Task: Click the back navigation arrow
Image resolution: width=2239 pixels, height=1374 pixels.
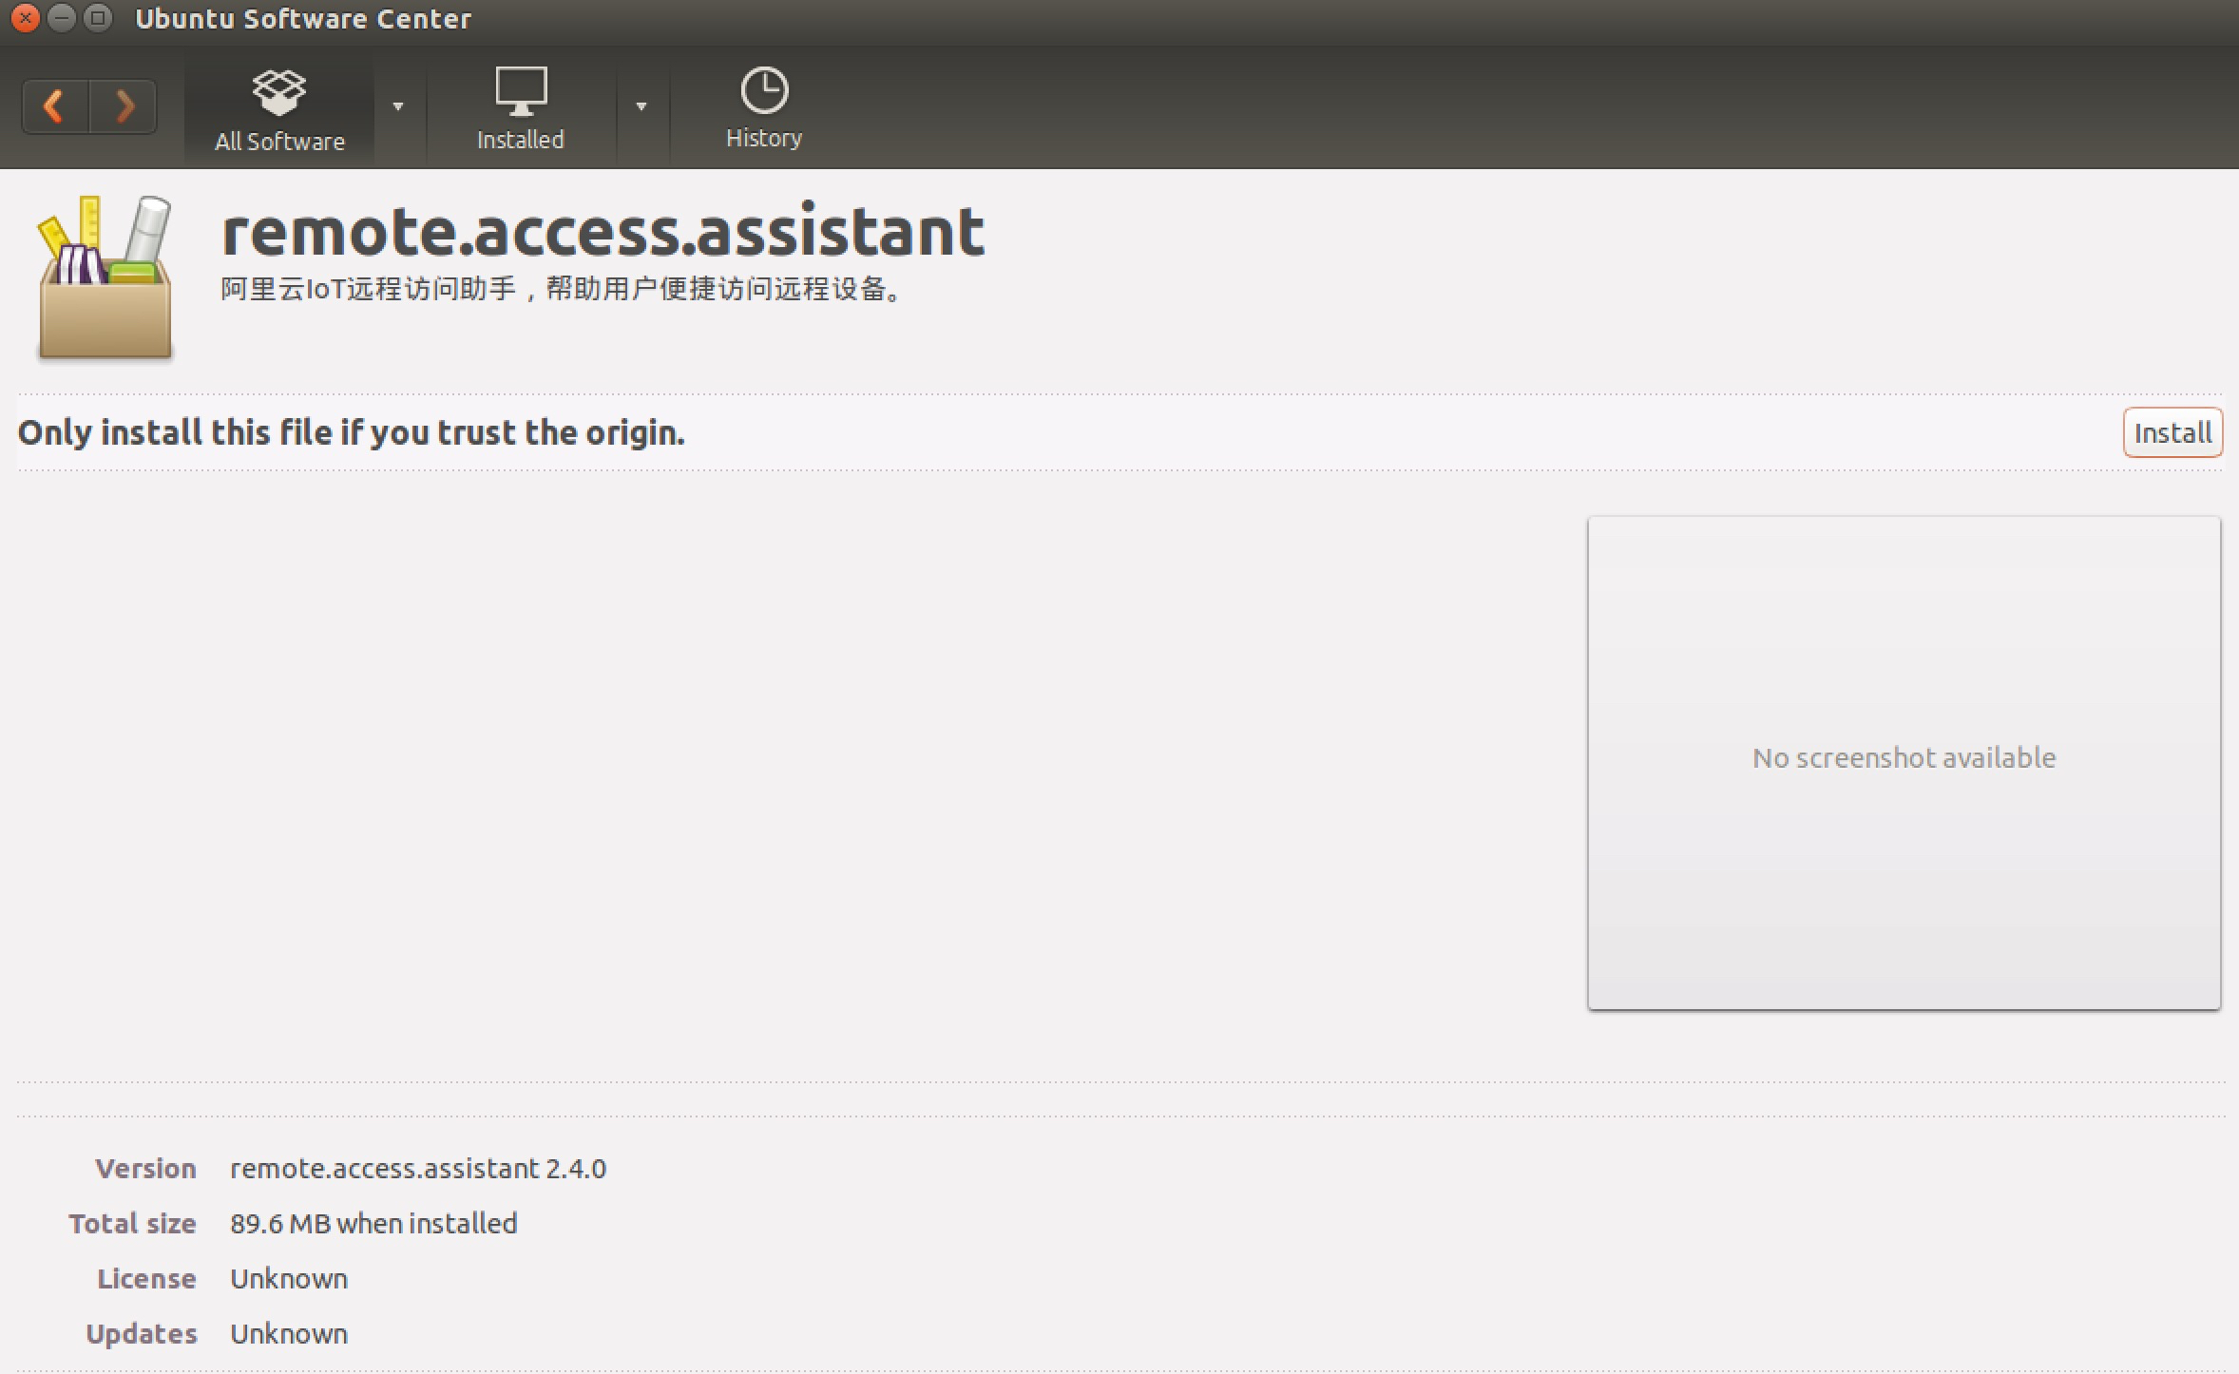Action: tap(55, 105)
